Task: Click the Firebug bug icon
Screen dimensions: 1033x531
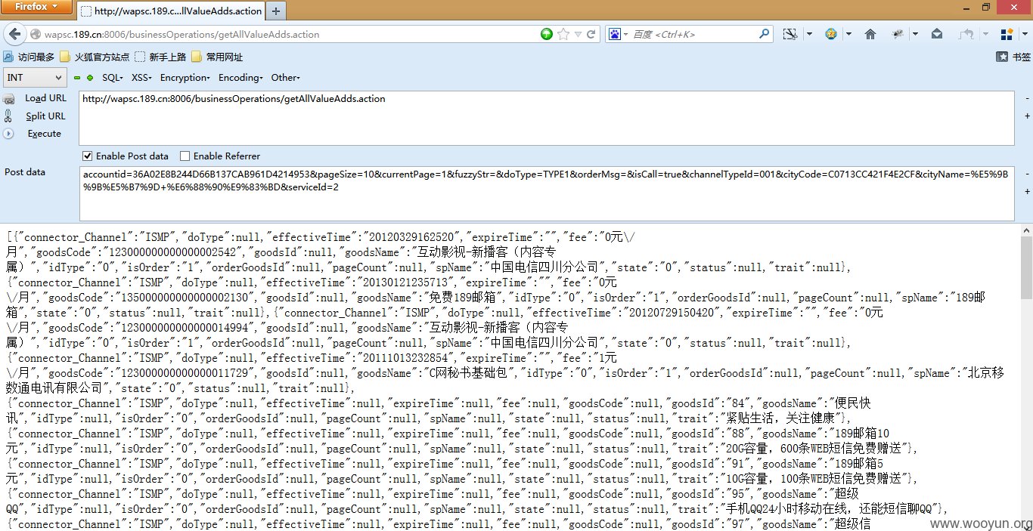Action: (x=898, y=34)
